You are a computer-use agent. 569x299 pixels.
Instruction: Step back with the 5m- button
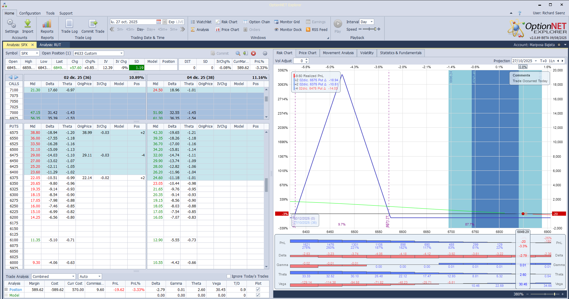120,29
